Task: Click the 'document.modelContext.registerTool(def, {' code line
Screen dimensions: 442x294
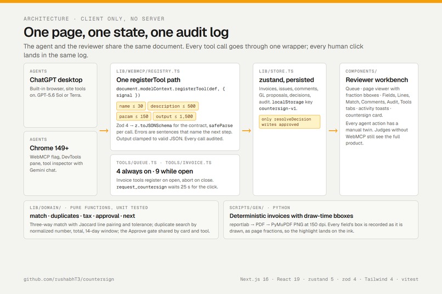Action: click(171, 89)
